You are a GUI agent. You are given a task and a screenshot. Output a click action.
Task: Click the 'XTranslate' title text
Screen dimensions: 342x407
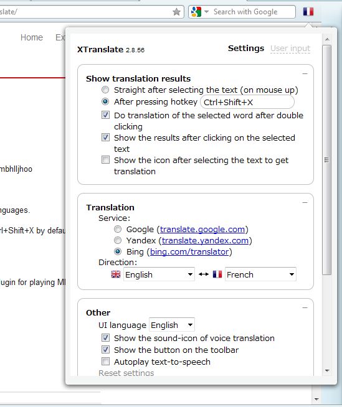tap(100, 49)
